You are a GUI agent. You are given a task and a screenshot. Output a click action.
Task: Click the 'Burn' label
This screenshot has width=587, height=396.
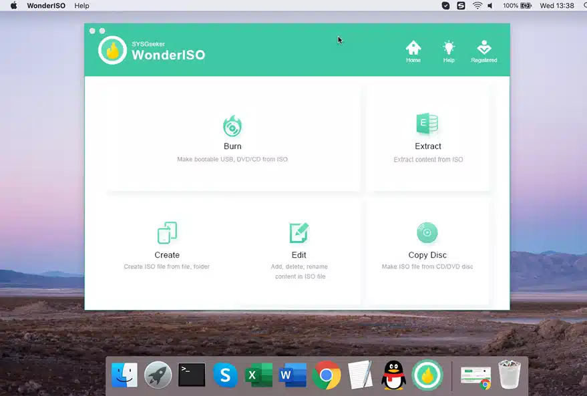click(x=232, y=146)
